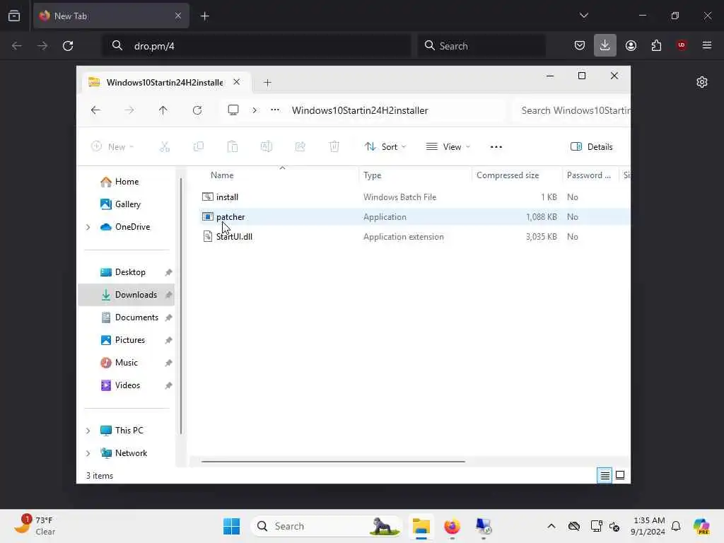This screenshot has width=724, height=543.
Task: Open Firefox Downloads panel icon
Action: click(x=605, y=45)
